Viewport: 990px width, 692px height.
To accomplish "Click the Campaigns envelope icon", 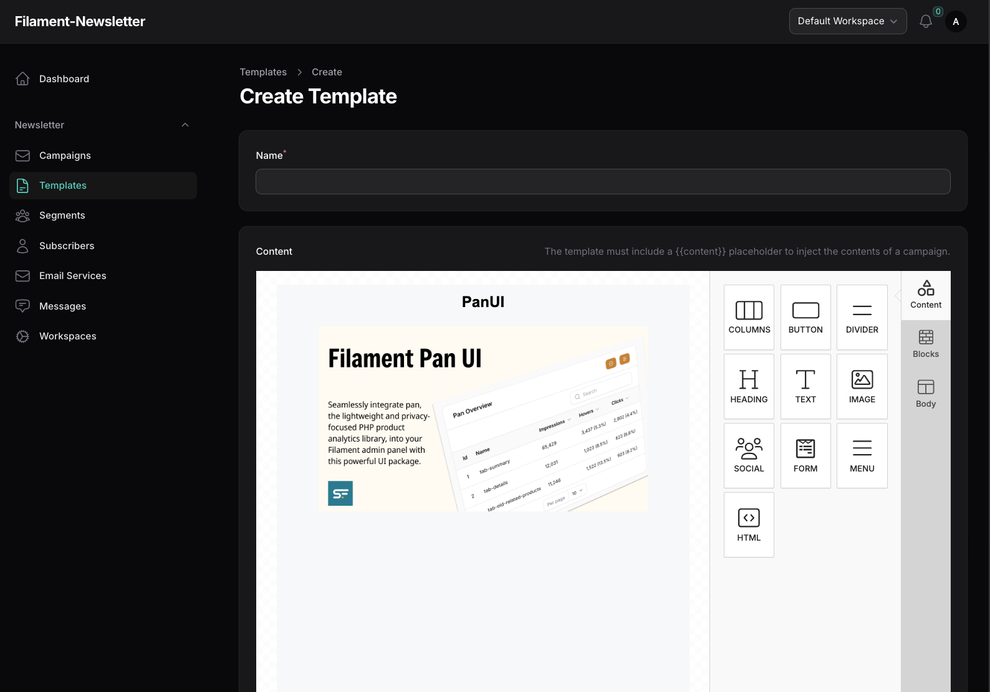I will click(x=22, y=155).
